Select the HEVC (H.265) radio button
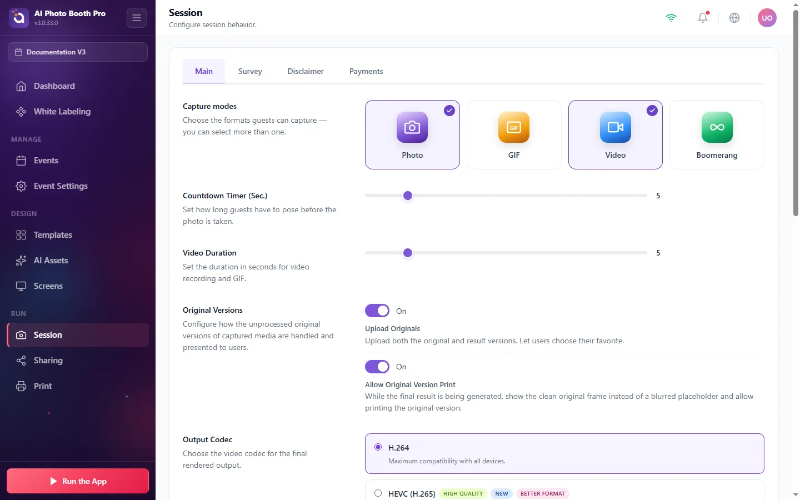800x500 pixels. (378, 493)
